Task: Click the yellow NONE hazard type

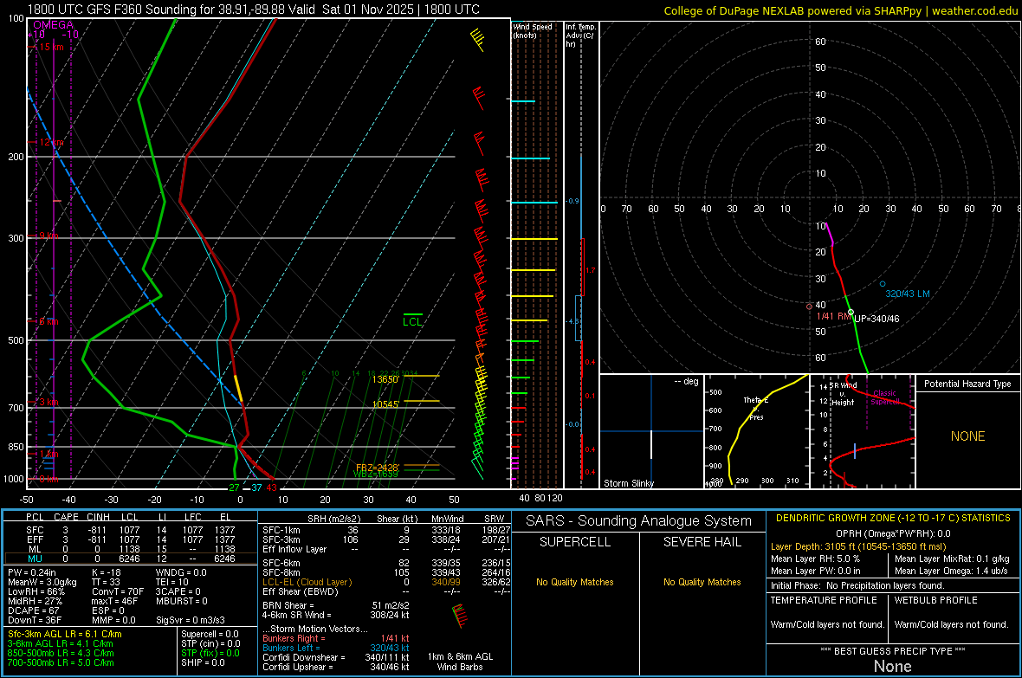Action: pyautogui.click(x=967, y=436)
